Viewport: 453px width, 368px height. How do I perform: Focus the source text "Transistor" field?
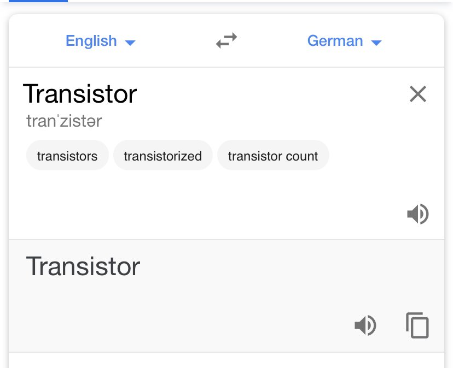(x=80, y=94)
